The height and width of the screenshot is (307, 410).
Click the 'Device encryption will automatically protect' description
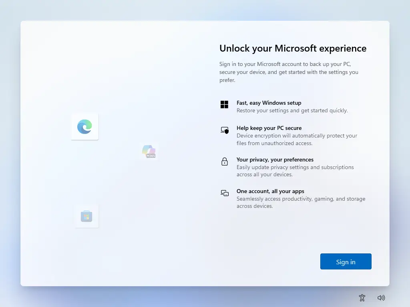coord(297,140)
